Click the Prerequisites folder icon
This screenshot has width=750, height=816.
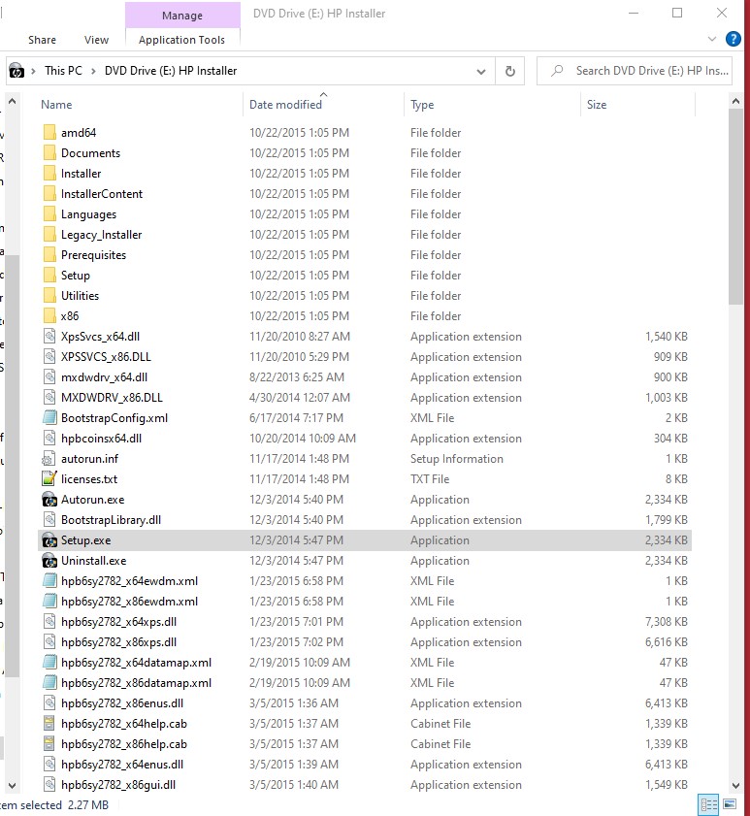tap(49, 254)
